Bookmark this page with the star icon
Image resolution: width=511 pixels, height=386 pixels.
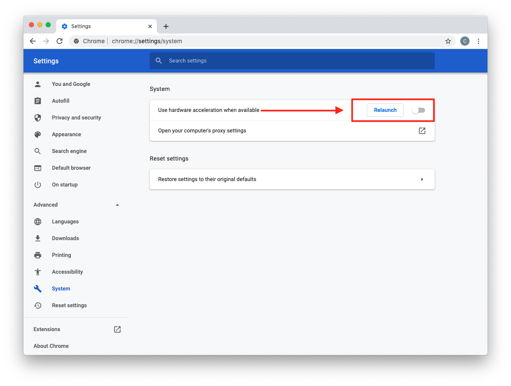(x=448, y=41)
